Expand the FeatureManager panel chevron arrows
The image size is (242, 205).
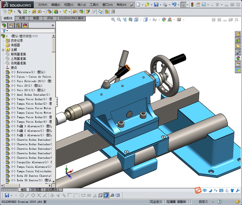coord(53,26)
